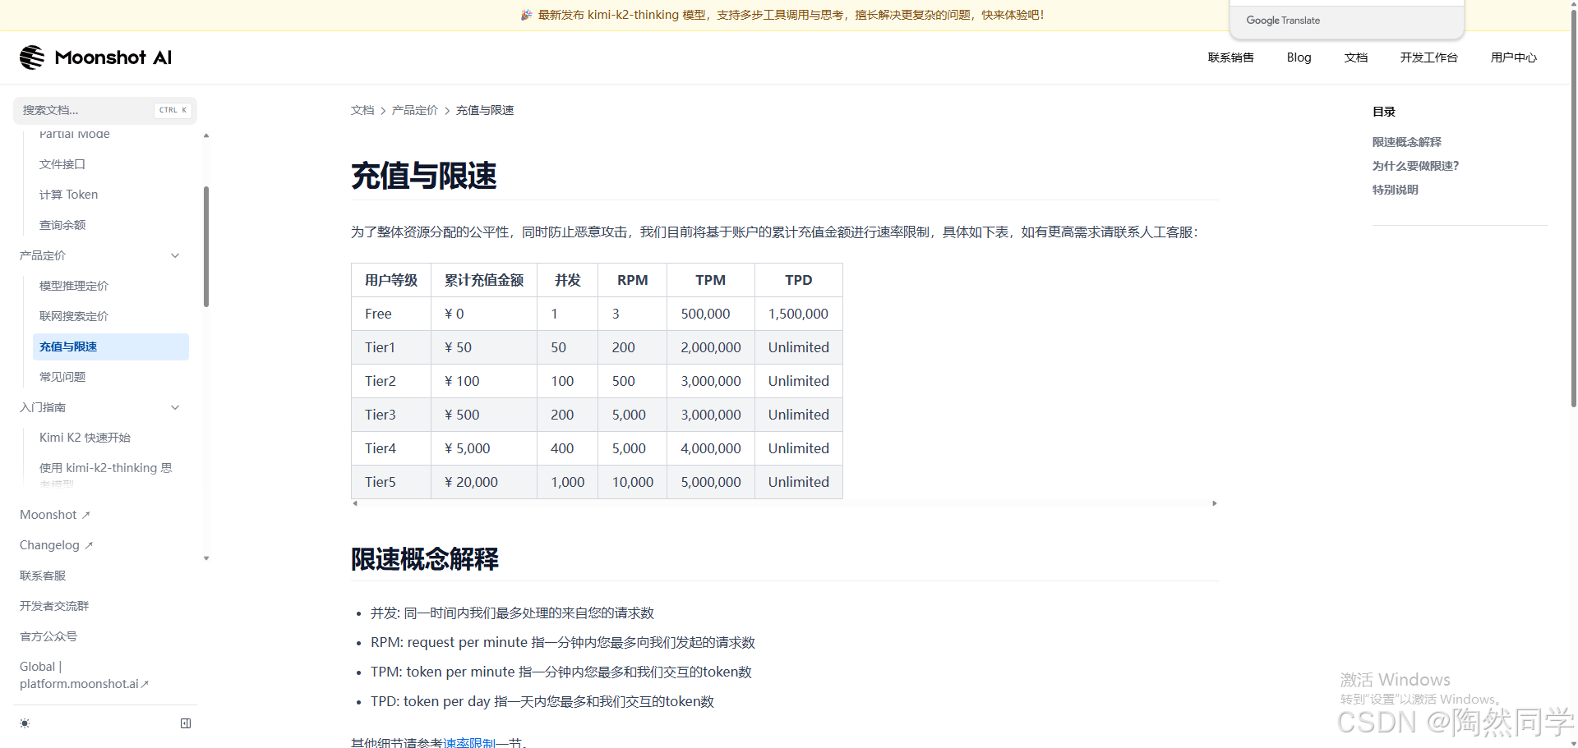1578x748 pixels.
Task: Jump to 特别说明 in table of contents
Action: (x=1395, y=190)
